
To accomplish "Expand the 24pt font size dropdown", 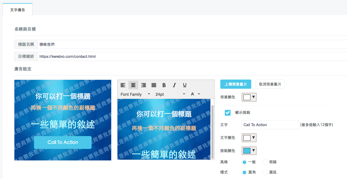I will (x=170, y=94).
